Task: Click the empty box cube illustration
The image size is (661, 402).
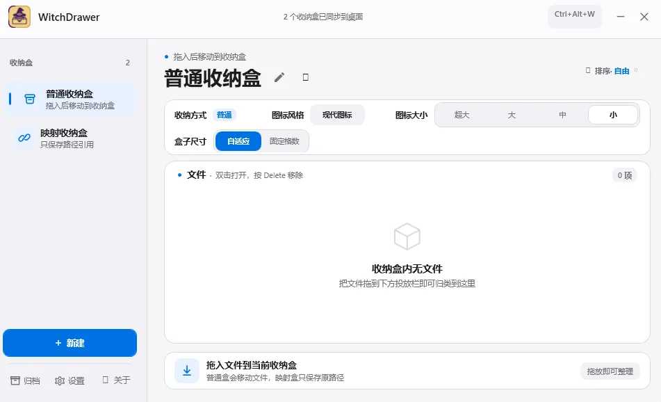Action: point(407,236)
